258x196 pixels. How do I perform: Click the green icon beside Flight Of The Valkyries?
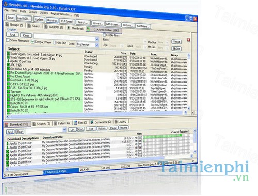tap(8, 95)
